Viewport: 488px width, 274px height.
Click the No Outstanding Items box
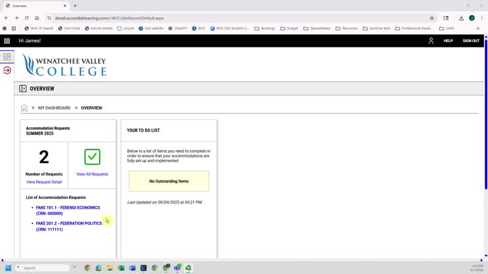(169, 181)
